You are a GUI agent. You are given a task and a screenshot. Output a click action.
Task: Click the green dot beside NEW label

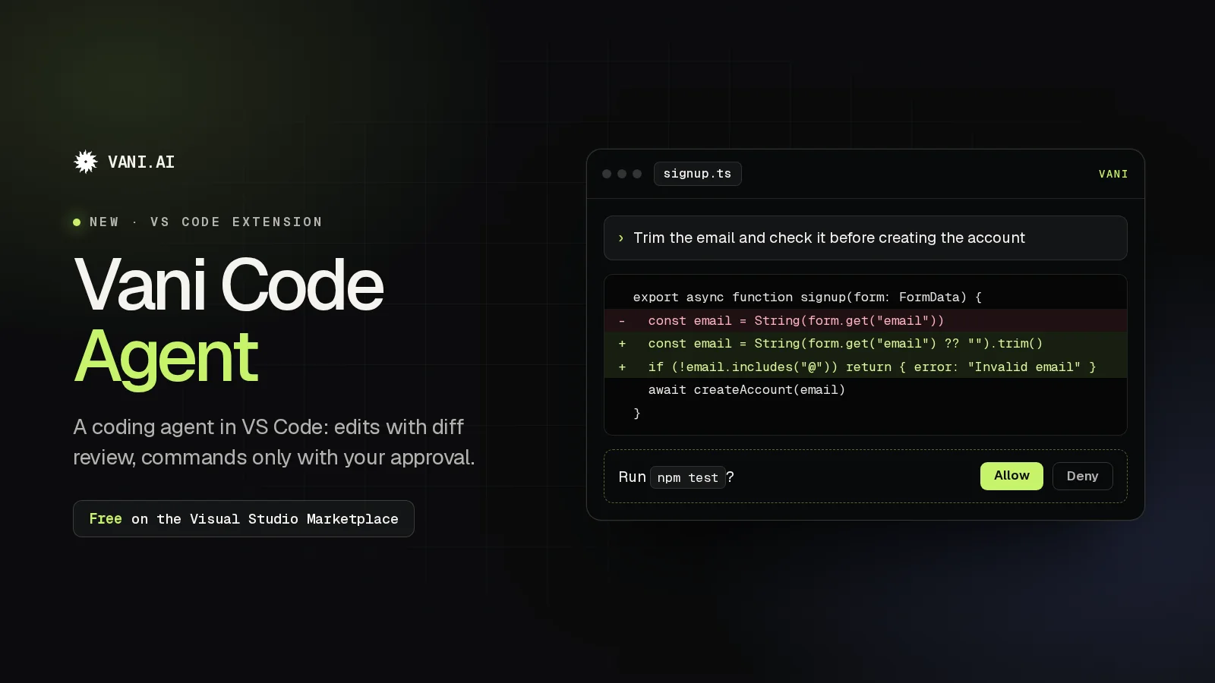pyautogui.click(x=77, y=222)
